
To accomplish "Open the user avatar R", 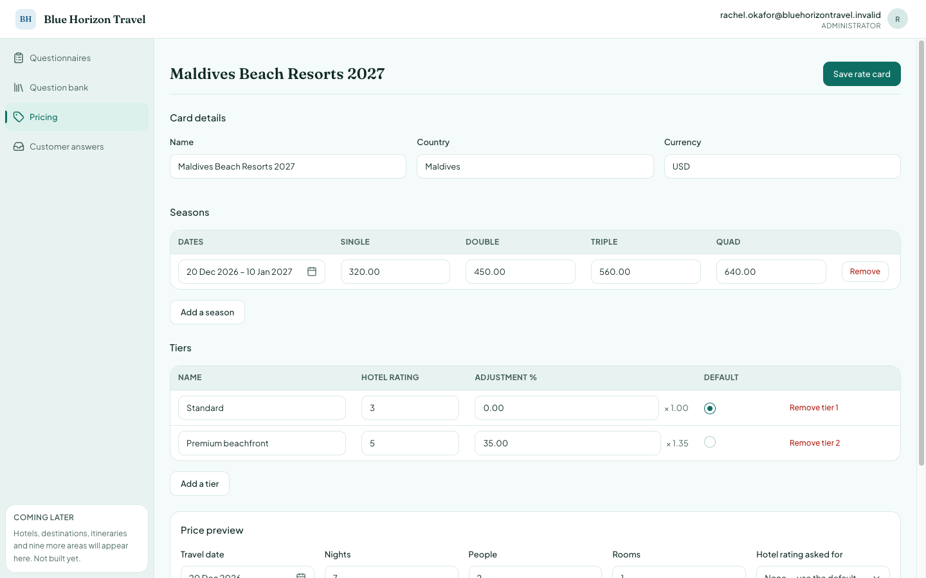I will coord(898,19).
